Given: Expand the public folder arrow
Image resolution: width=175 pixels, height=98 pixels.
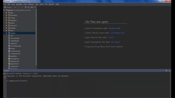Looking at the screenshot, I should point(7,23).
